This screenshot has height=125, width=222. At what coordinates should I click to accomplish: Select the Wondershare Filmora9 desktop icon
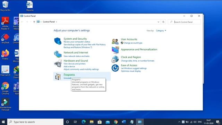[x=6, y=105]
